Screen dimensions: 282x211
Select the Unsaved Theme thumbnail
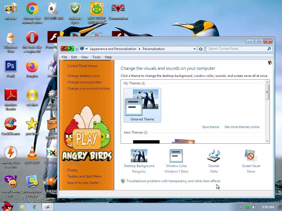tap(142, 105)
